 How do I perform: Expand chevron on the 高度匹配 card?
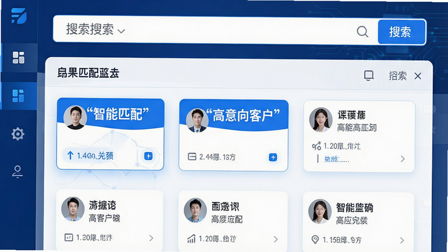[x=276, y=239]
